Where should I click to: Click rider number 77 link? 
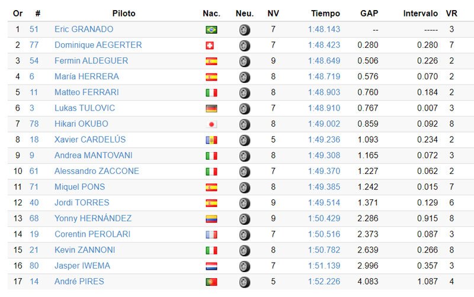coord(34,45)
